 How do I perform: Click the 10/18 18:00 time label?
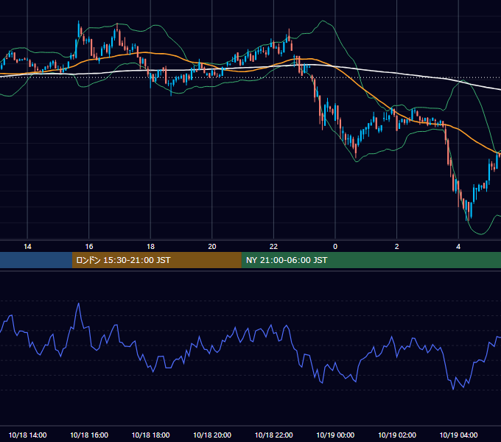tap(150, 435)
